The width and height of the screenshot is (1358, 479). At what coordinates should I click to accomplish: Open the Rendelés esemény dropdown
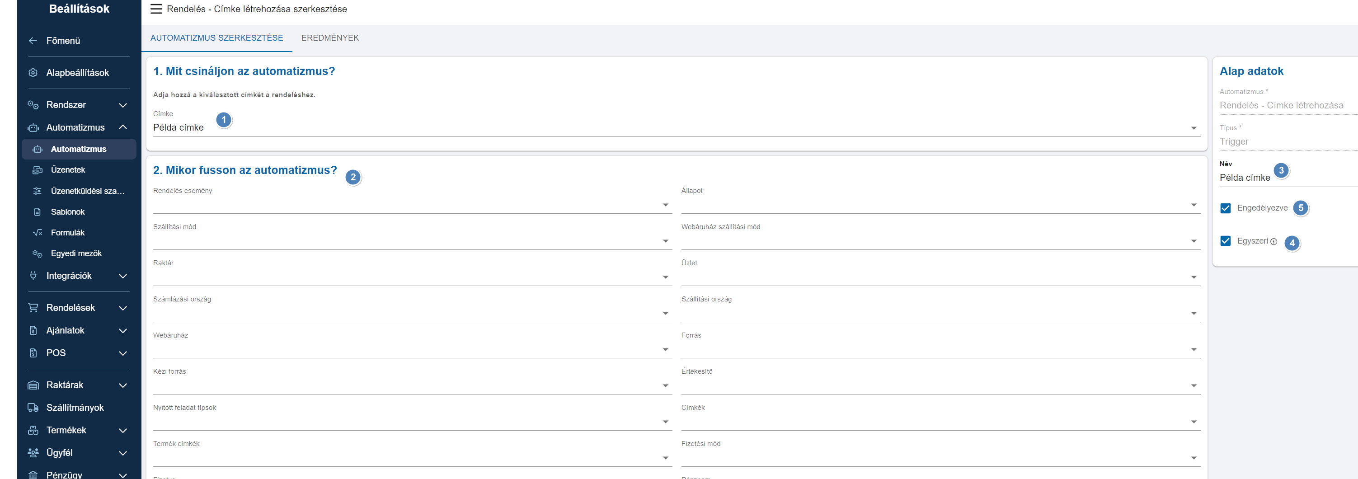click(x=412, y=204)
